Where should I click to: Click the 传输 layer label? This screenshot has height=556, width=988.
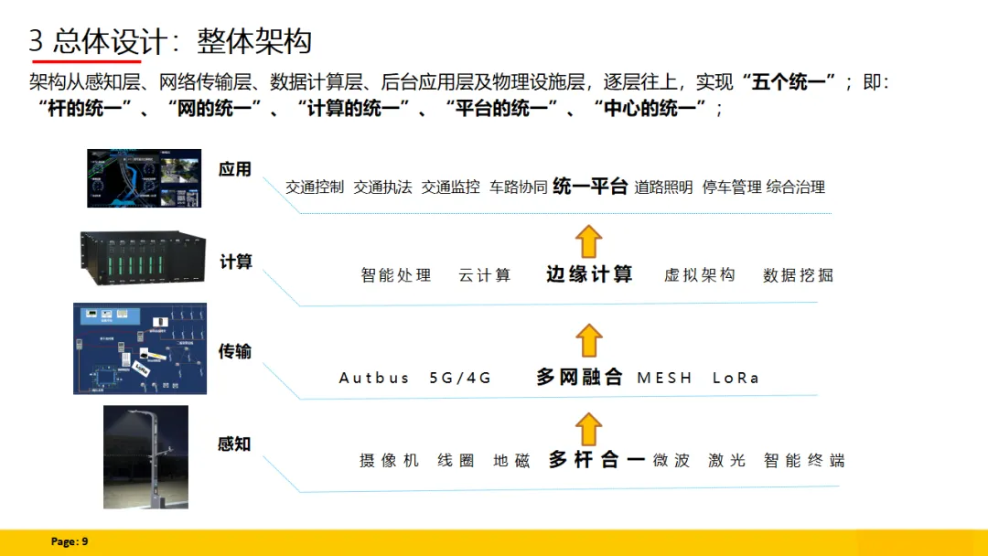click(235, 351)
